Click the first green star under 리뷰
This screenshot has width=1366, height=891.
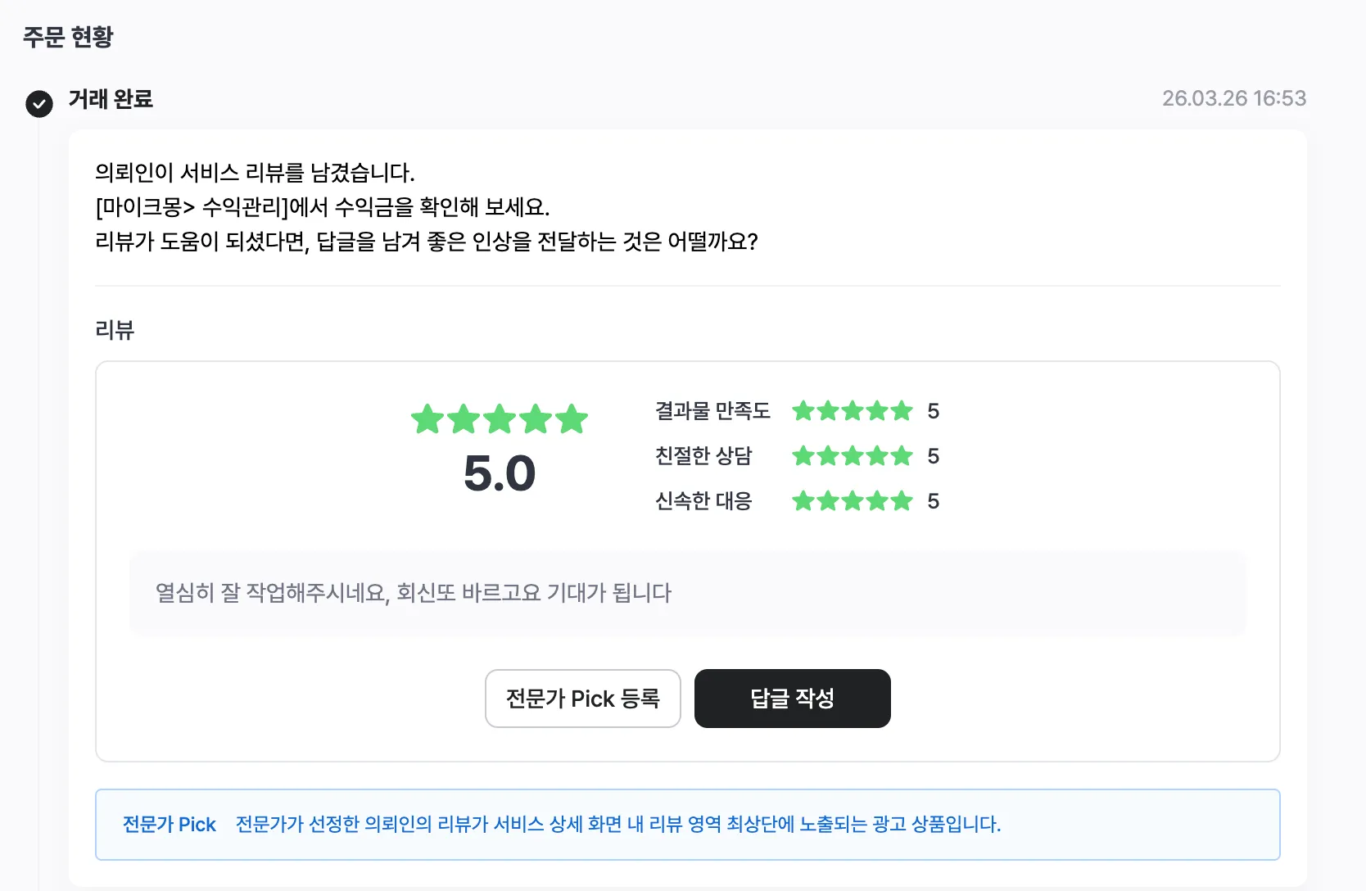point(427,419)
